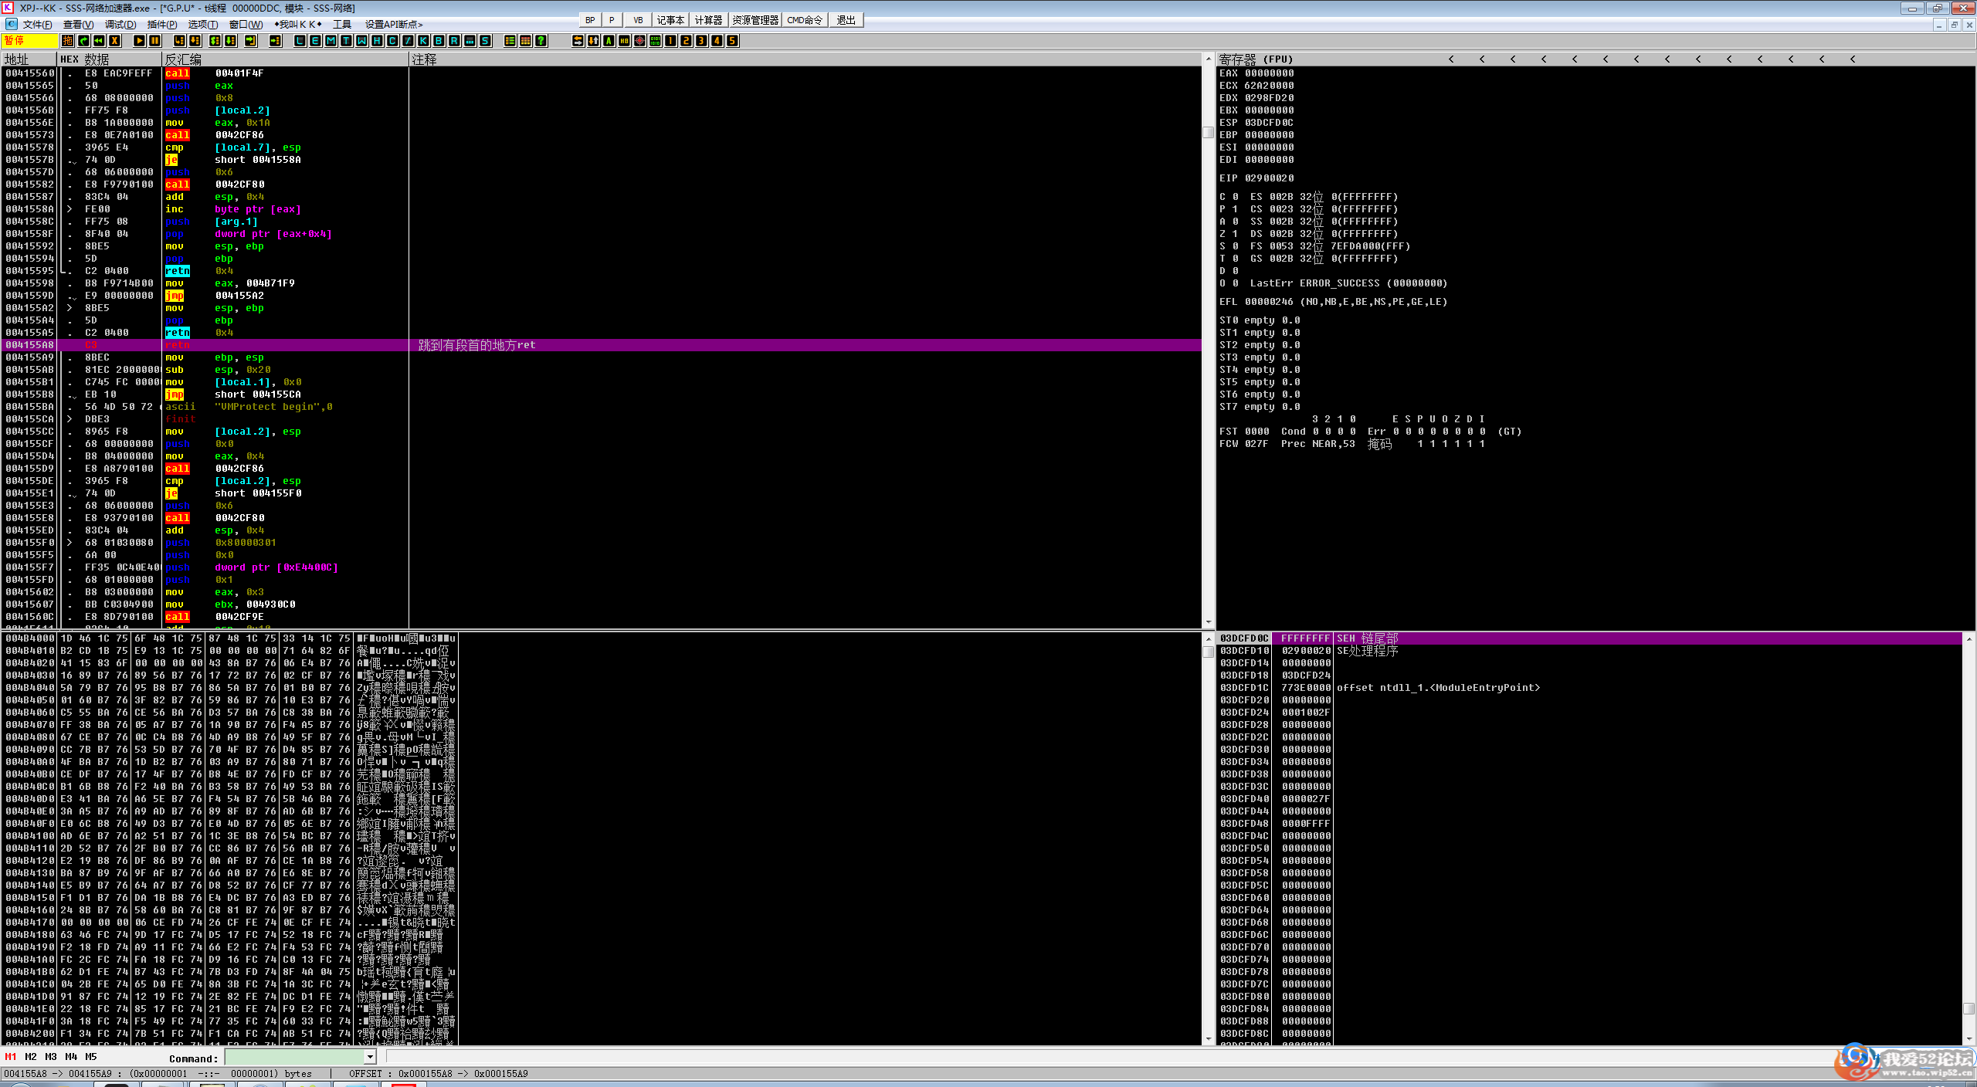Image resolution: width=1977 pixels, height=1087 pixels.
Task: Open the K (call stack) window icon
Action: pyautogui.click(x=423, y=41)
